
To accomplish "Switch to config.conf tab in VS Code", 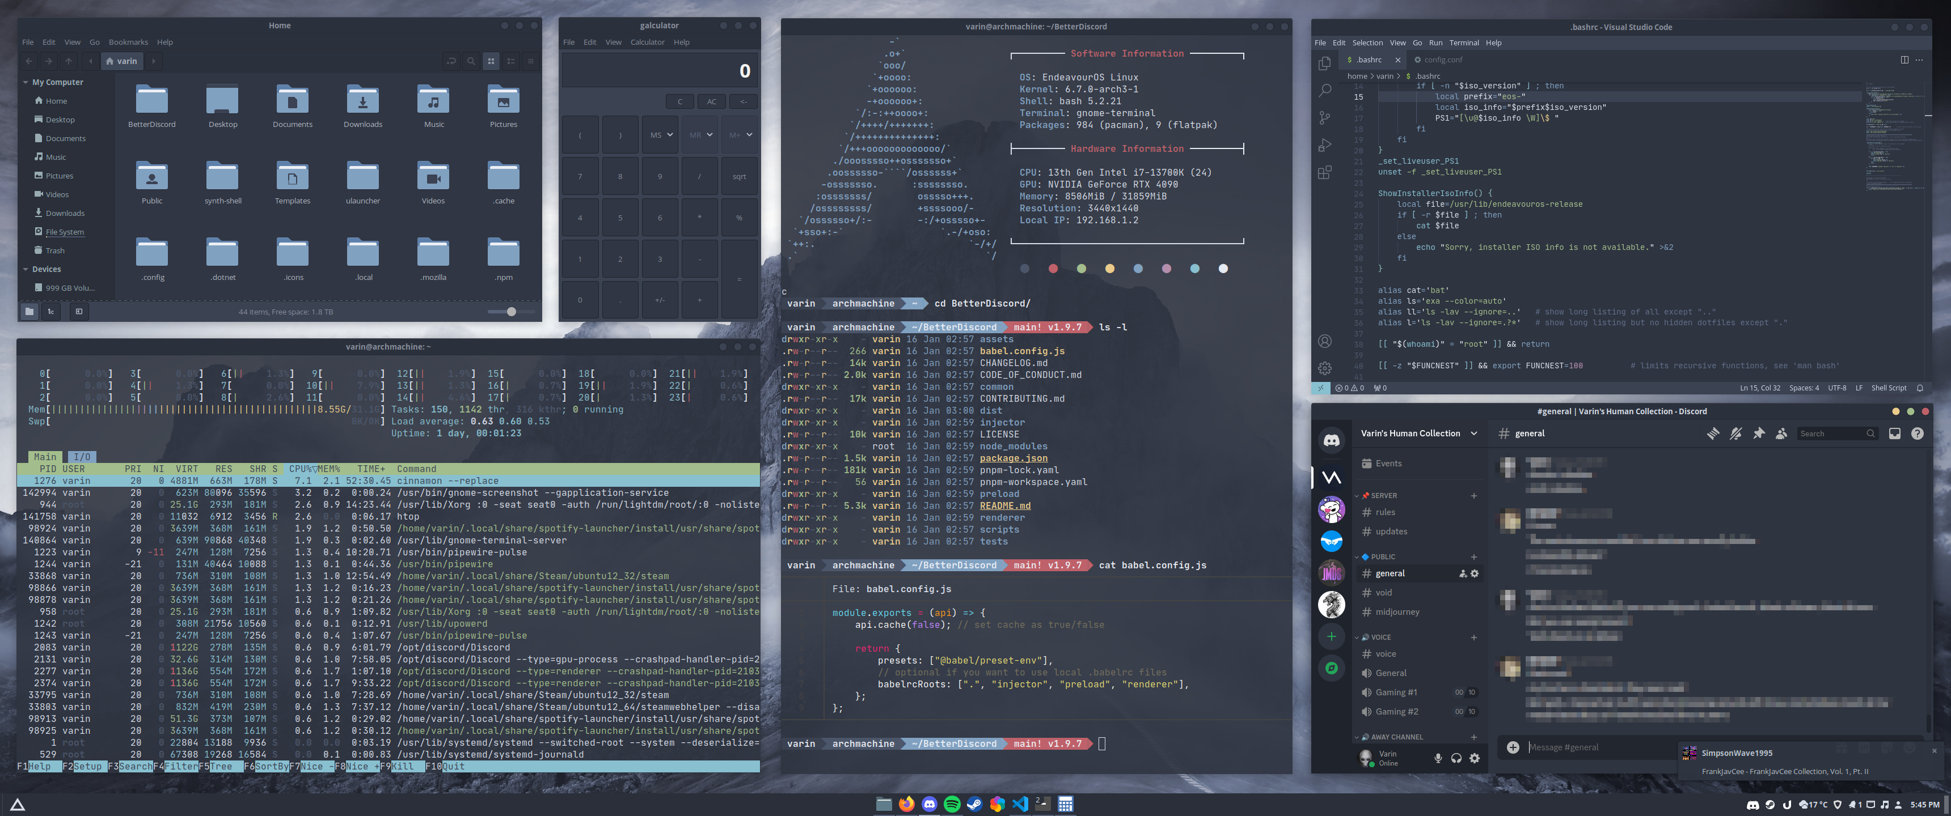I will click(1438, 60).
